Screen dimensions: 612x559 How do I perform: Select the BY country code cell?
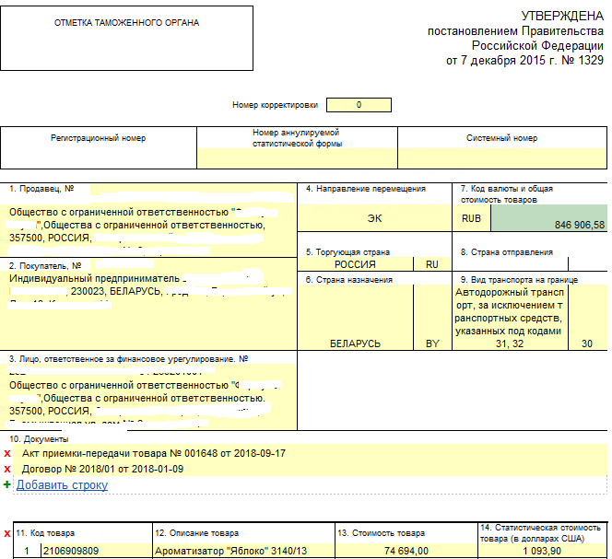click(x=432, y=317)
